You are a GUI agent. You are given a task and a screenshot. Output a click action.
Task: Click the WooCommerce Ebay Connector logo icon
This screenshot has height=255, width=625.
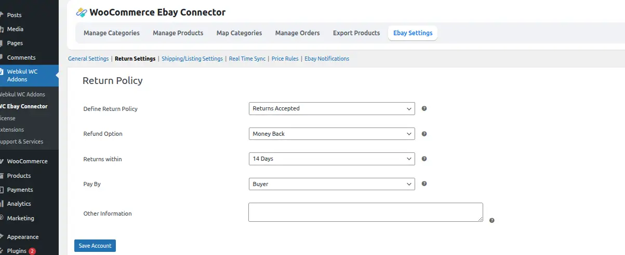[x=81, y=12]
